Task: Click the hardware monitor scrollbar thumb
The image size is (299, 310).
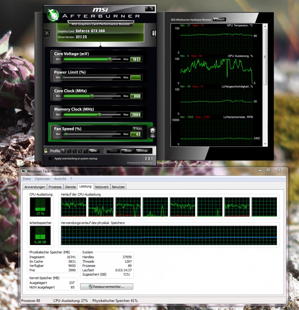Action: (x=265, y=57)
